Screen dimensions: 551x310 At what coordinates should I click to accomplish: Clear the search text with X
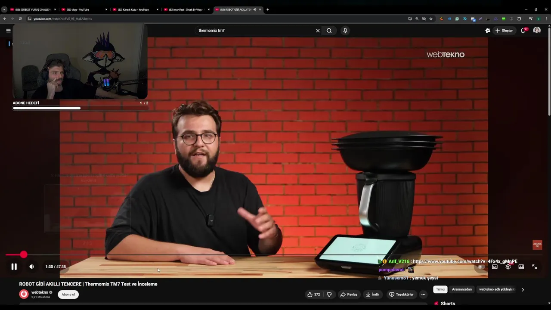tap(318, 31)
